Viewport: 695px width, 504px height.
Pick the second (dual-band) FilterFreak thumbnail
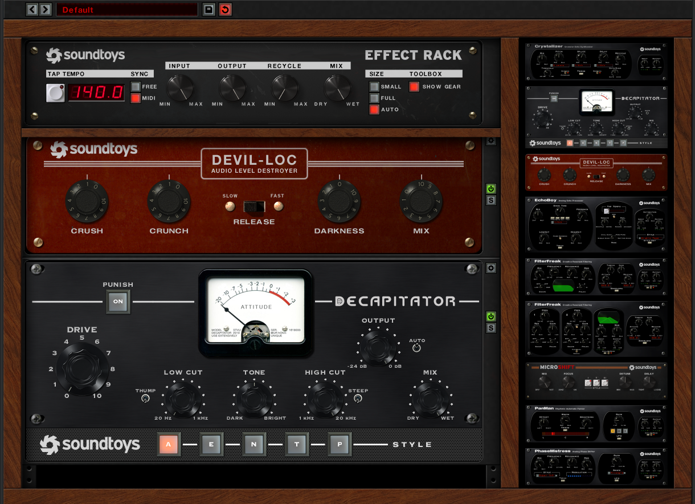pos(596,330)
